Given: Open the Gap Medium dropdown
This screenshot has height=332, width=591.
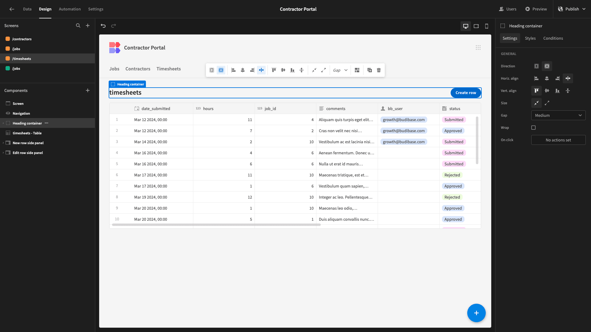Looking at the screenshot, I should click(558, 115).
